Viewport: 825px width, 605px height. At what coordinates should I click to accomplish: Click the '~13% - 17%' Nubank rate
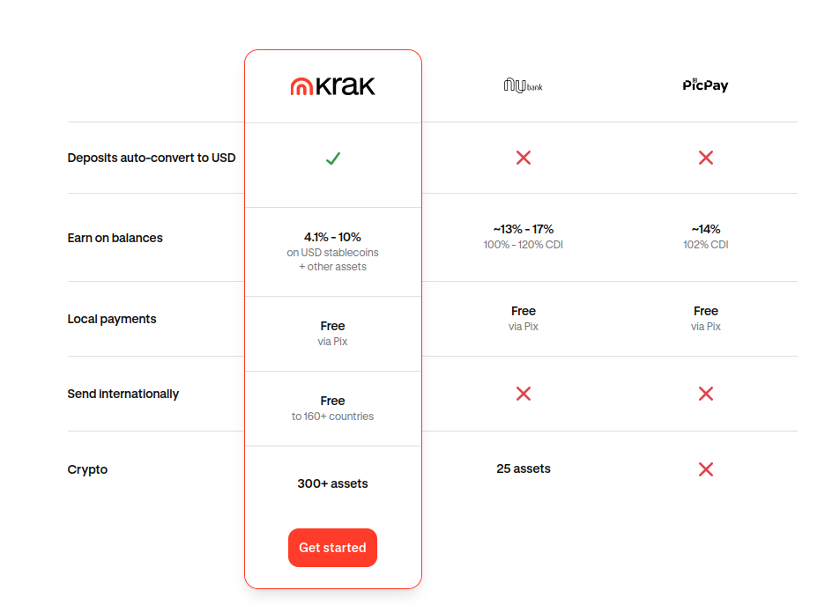pos(524,229)
